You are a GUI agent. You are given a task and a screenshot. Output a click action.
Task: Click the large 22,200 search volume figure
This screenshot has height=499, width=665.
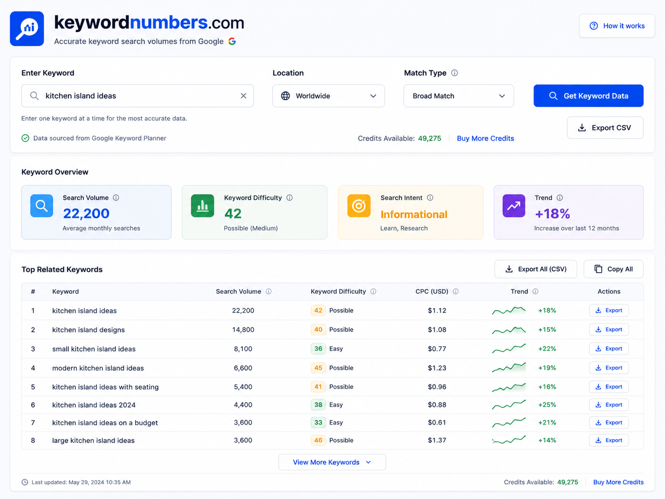click(86, 213)
